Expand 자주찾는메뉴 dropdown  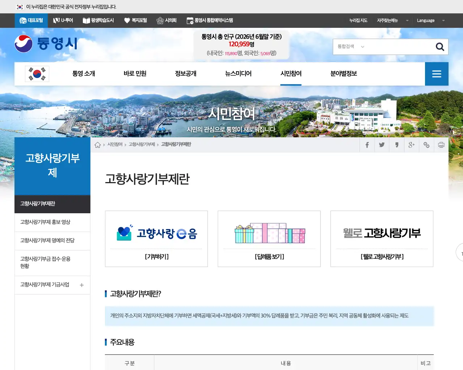[x=392, y=21]
